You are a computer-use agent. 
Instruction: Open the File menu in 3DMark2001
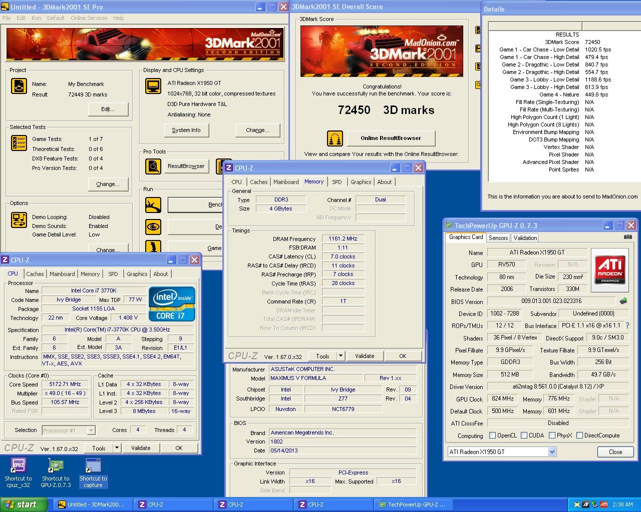[7, 18]
